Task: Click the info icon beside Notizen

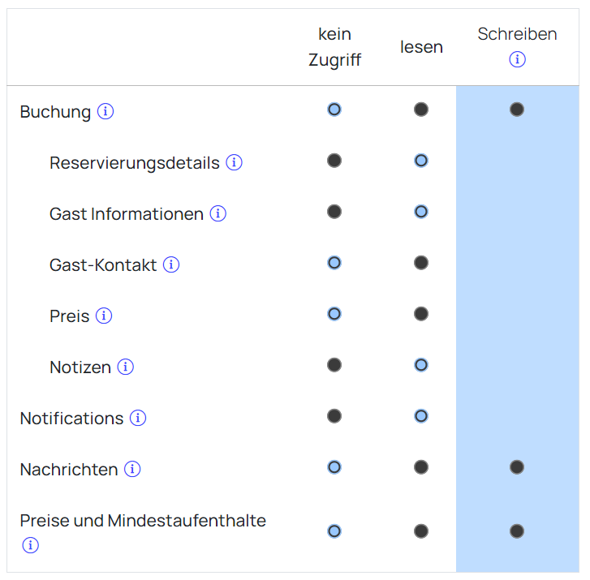Action: point(125,367)
